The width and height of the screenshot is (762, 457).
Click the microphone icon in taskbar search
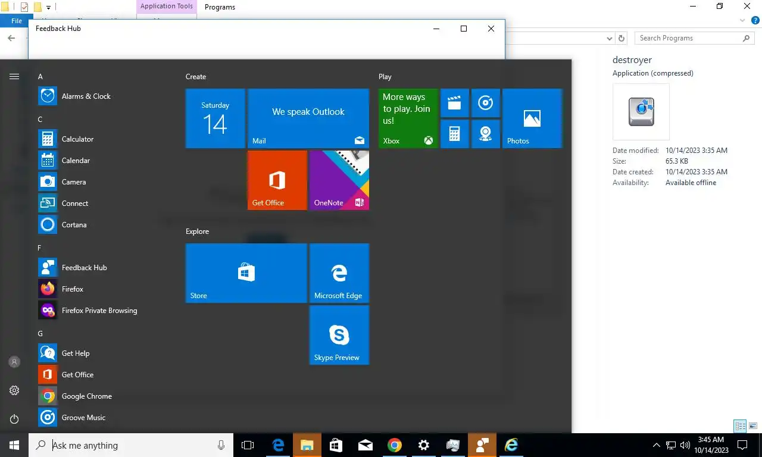pos(221,445)
